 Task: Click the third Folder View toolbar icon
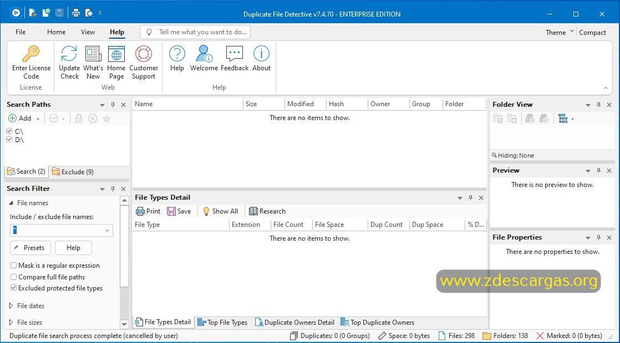click(x=530, y=118)
